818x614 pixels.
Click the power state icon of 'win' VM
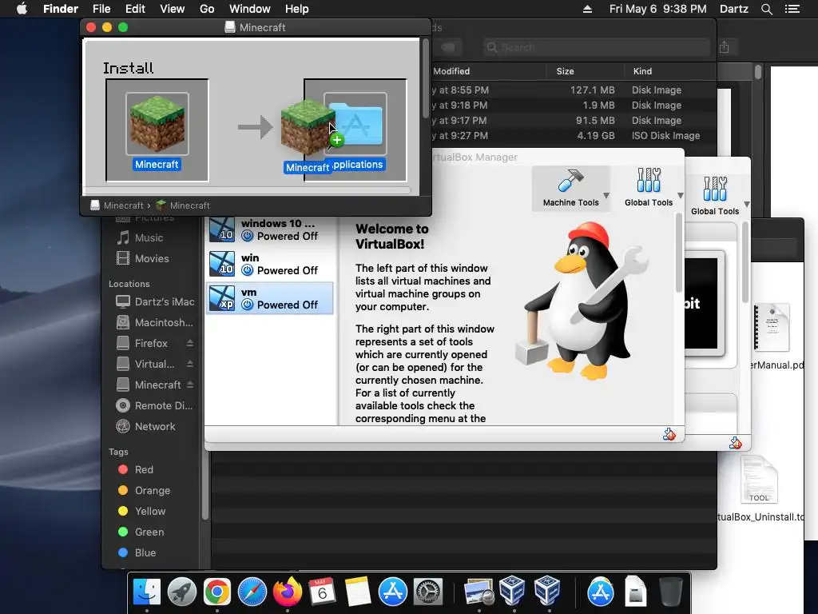[248, 270]
